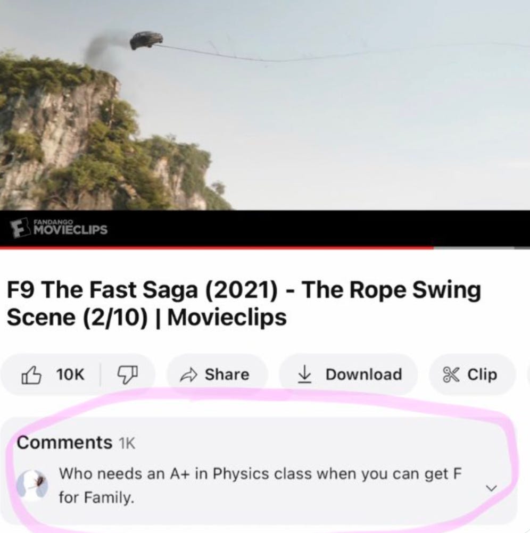Open the Comments header
The height and width of the screenshot is (533, 530).
click(64, 443)
